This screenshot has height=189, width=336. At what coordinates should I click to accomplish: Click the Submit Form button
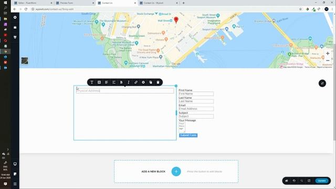point(188,135)
